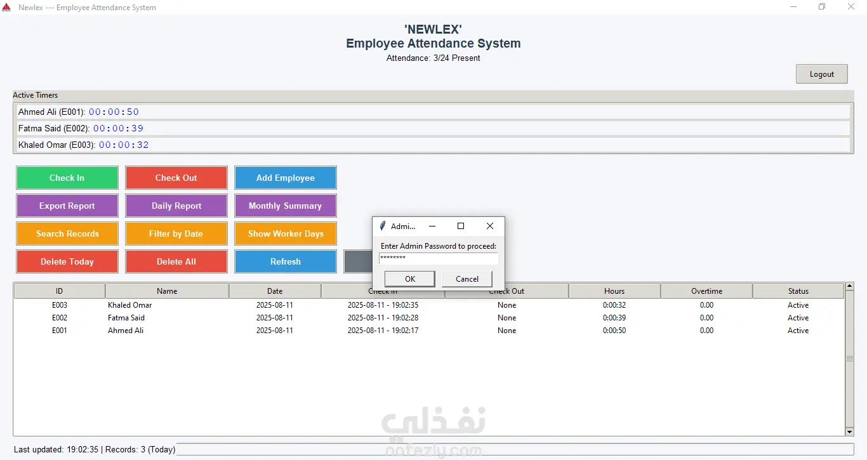Minimize the admin password dialog

pyautogui.click(x=432, y=226)
